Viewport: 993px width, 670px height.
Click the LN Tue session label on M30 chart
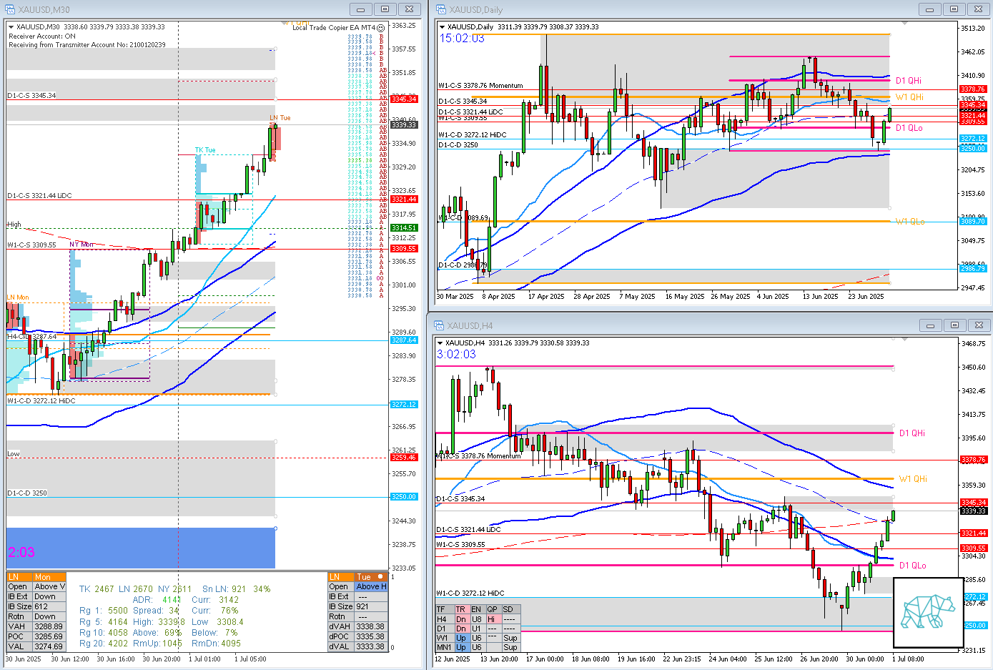(280, 118)
